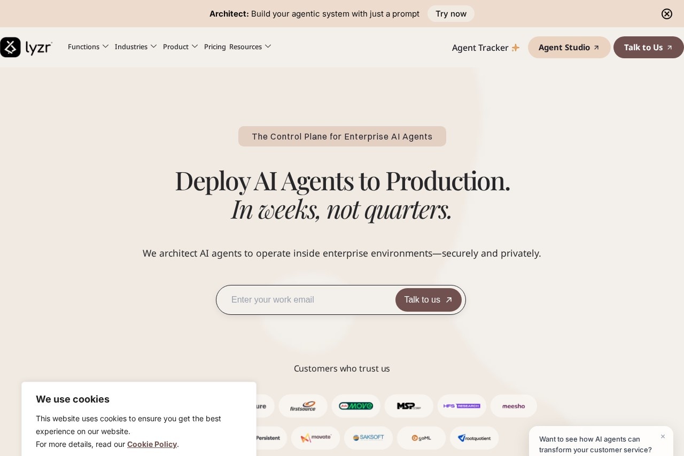The height and width of the screenshot is (456, 684).
Task: Click the goML customer logo
Action: tap(421, 438)
